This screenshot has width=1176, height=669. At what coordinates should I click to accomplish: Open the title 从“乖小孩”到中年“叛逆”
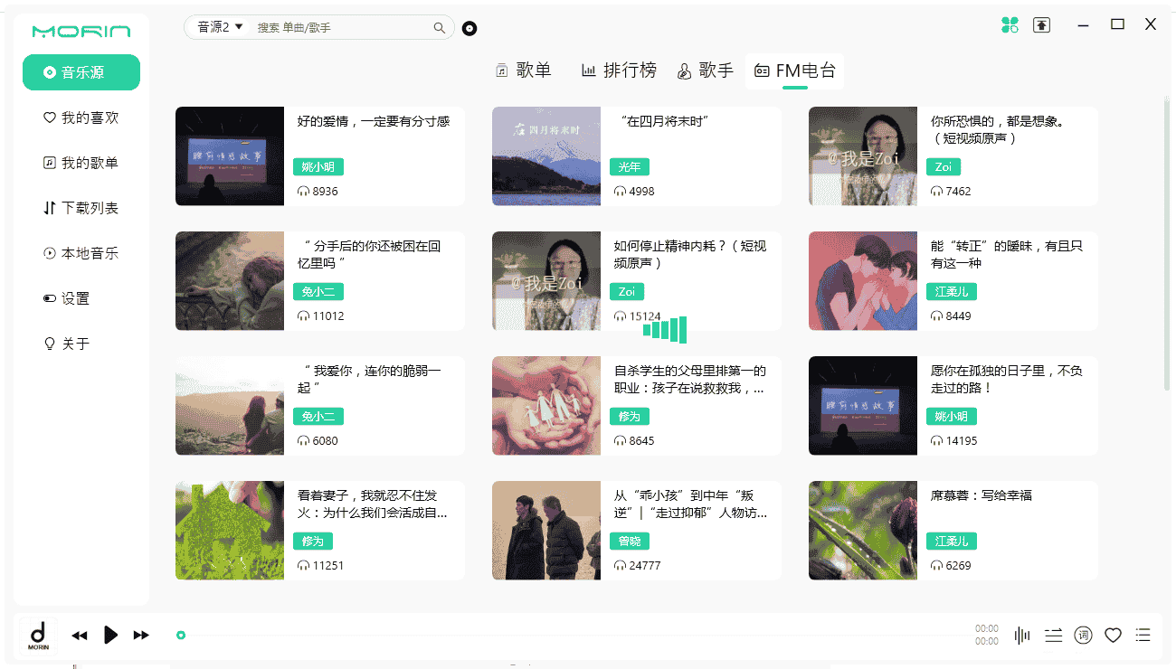(x=690, y=504)
